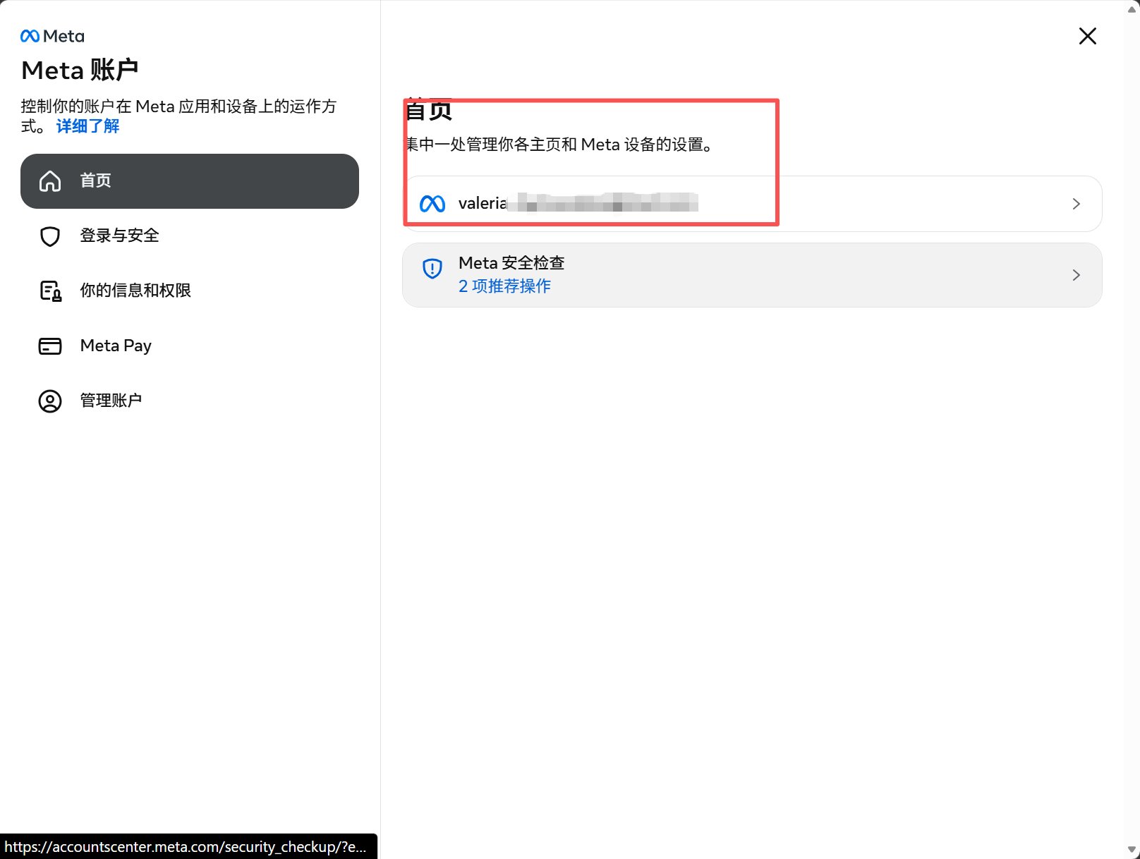The image size is (1140, 859).
Task: Open 你的信息和权限 section
Action: [x=190, y=291]
